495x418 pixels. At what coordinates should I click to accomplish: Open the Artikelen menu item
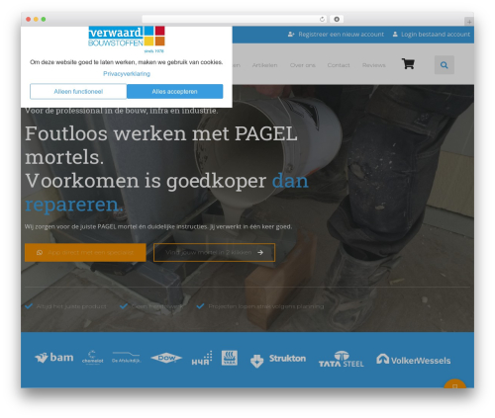[264, 65]
